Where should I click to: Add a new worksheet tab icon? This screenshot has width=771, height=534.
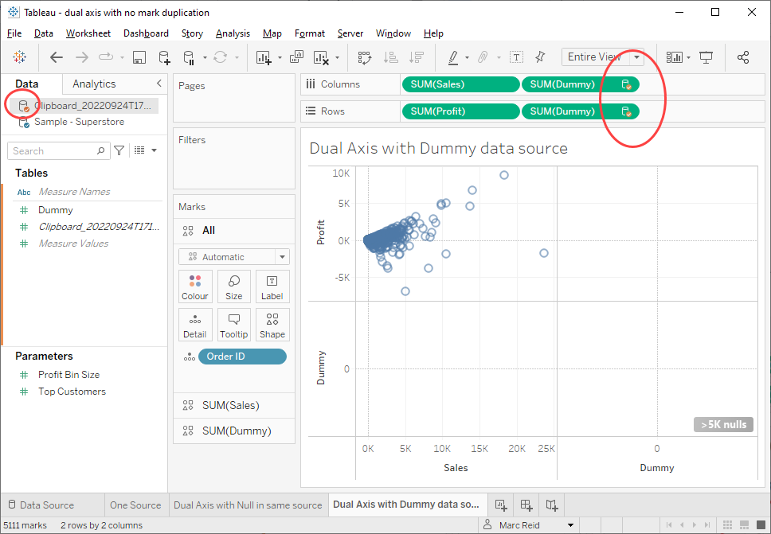(501, 505)
